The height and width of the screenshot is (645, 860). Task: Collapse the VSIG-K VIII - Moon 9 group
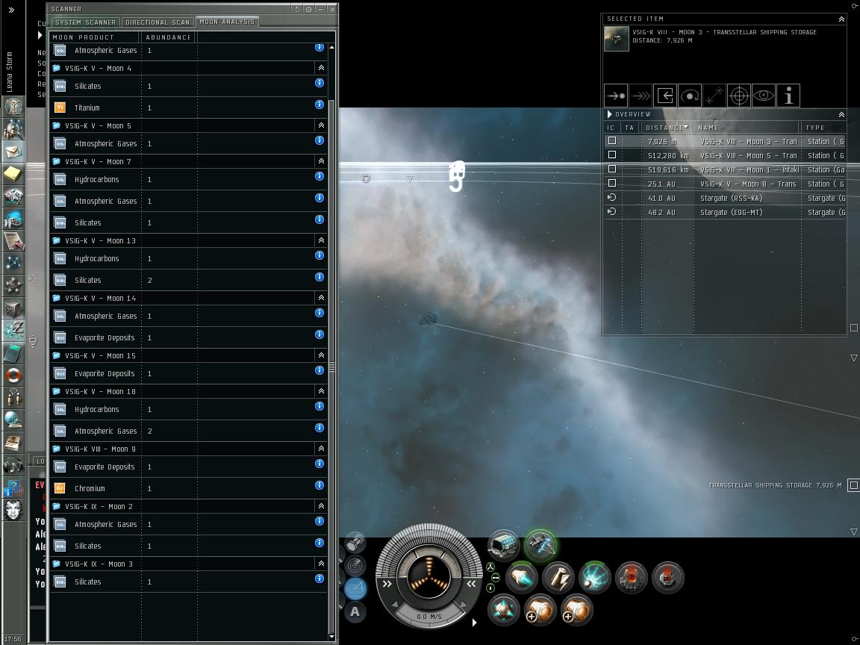(322, 449)
